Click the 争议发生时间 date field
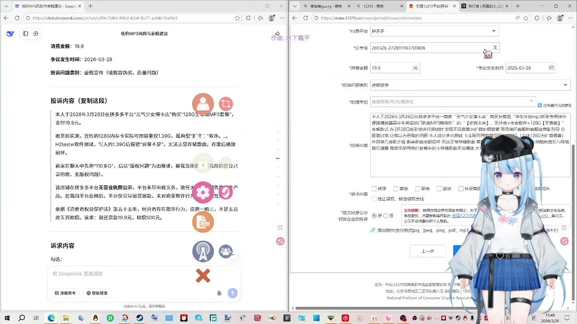The image size is (577, 324). (x=531, y=68)
